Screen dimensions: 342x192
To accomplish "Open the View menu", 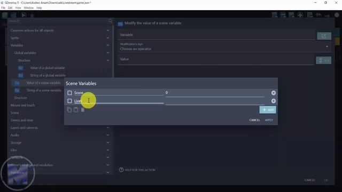I will [18, 7].
